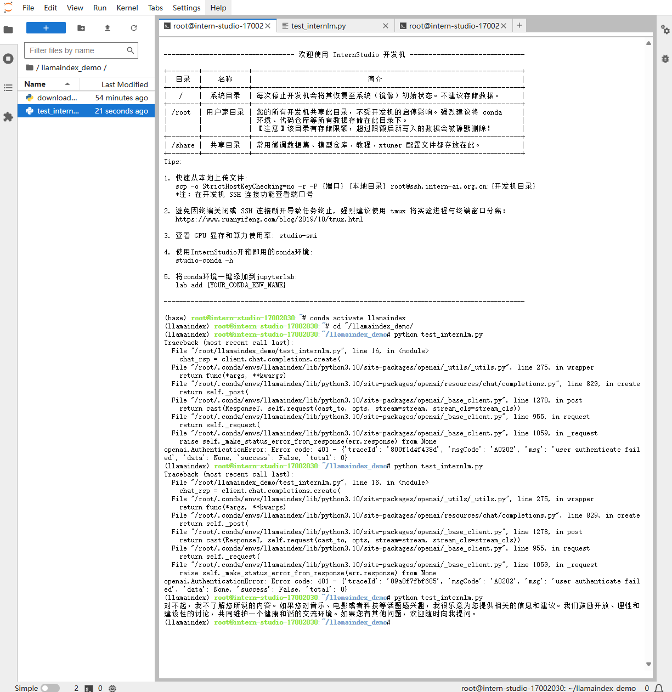This screenshot has width=672, height=692.
Task: Open the Kernel menu
Action: 127,8
